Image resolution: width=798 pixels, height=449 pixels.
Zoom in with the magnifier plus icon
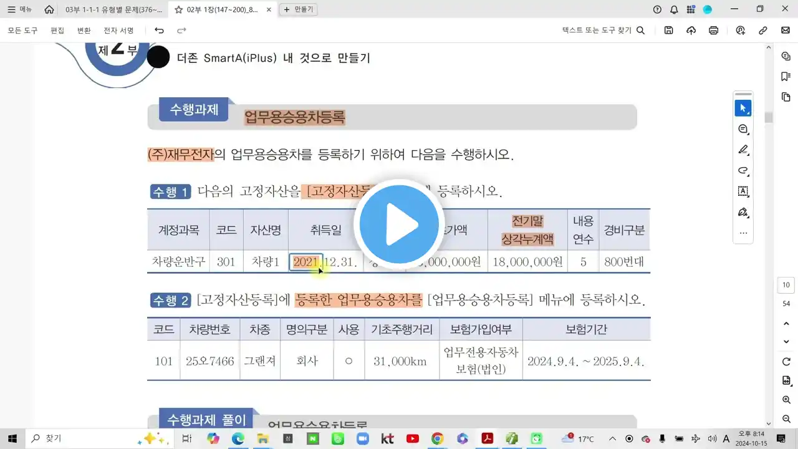click(786, 400)
